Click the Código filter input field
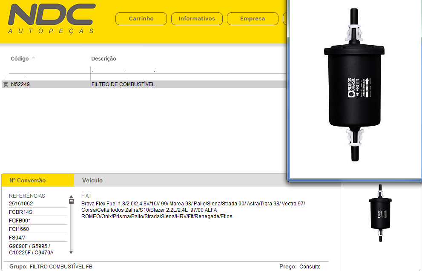422x271 pixels. 50,70
